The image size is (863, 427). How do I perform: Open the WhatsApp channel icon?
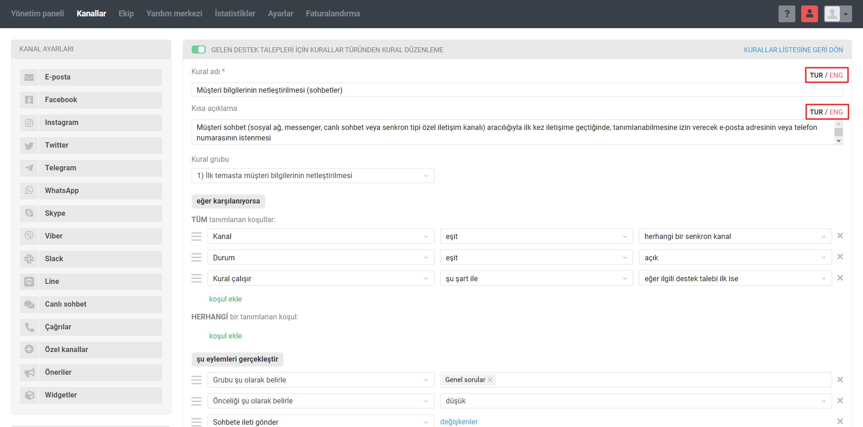coord(29,191)
